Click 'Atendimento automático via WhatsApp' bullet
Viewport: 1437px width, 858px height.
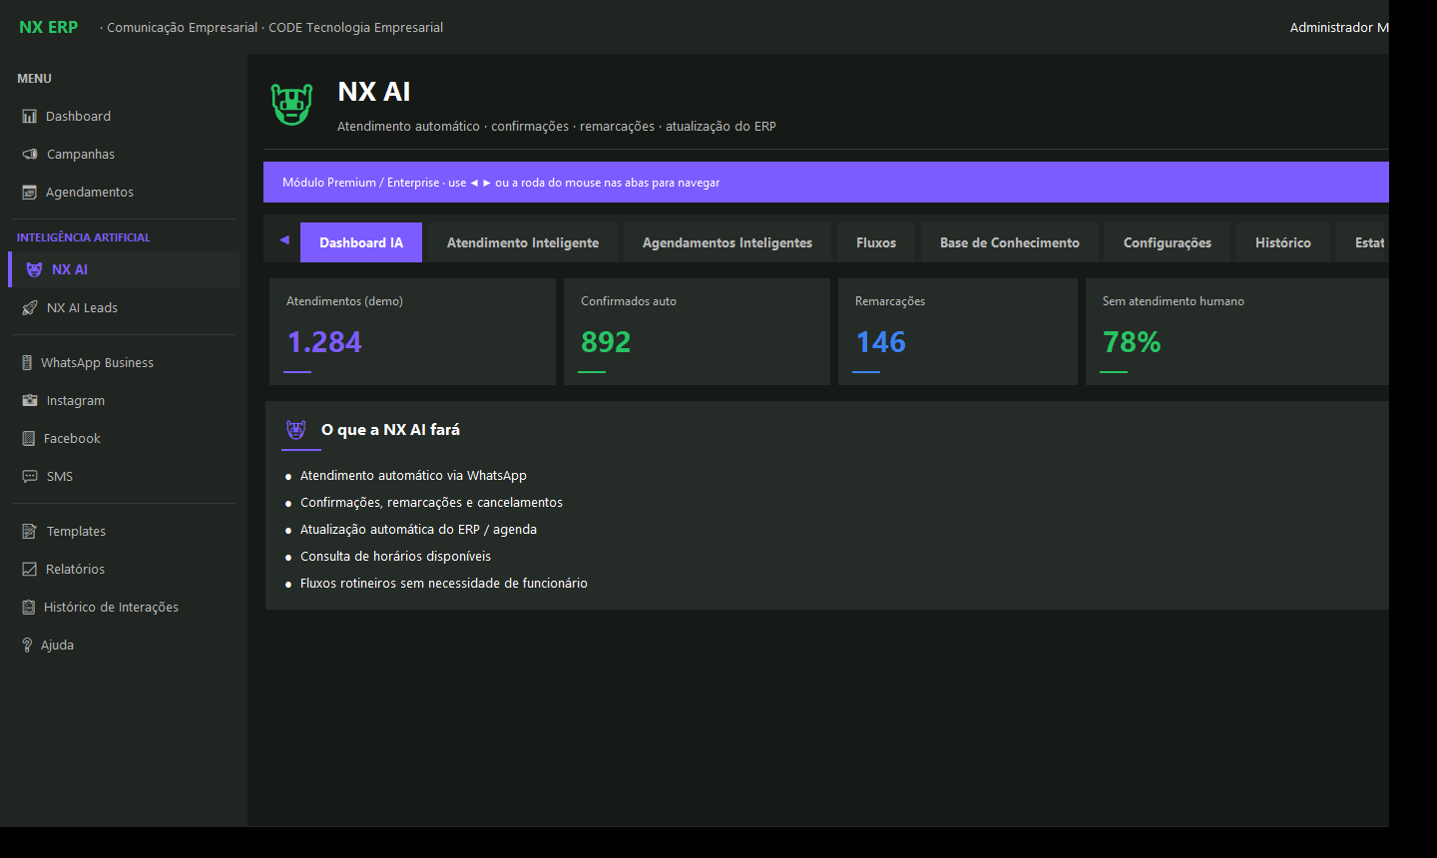tap(413, 476)
